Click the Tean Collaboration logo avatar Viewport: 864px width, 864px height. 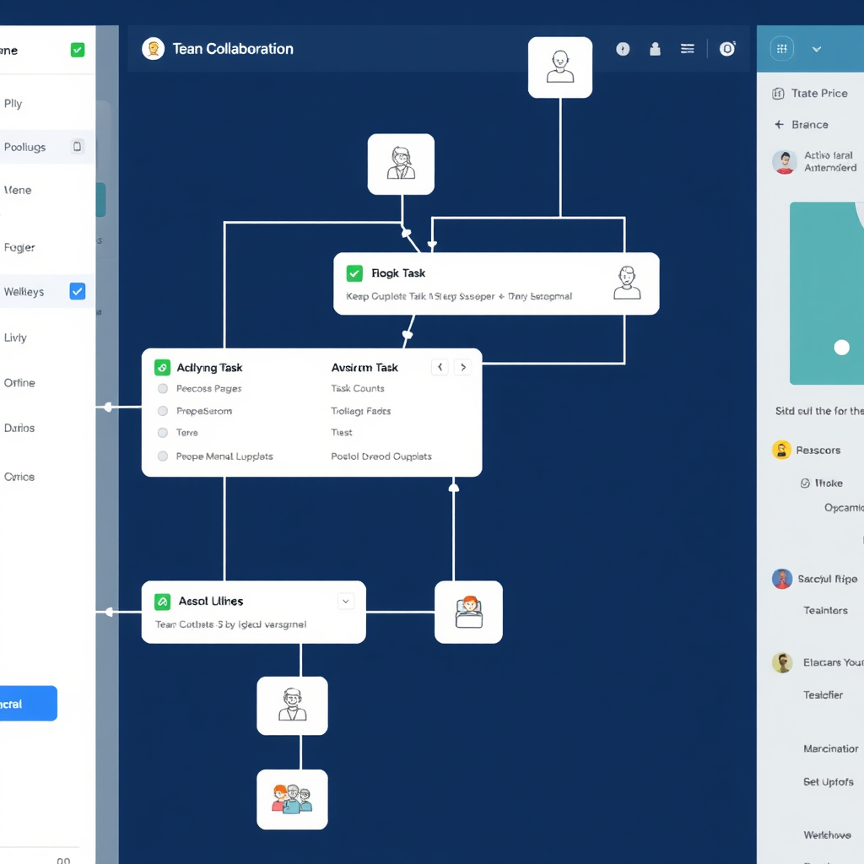pos(153,49)
